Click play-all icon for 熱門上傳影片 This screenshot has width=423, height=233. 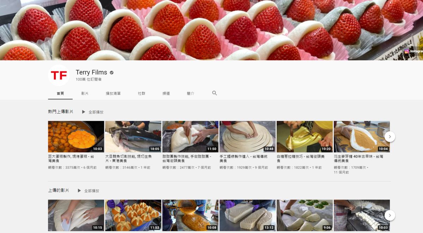click(x=84, y=112)
